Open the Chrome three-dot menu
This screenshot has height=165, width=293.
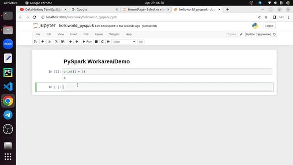[288, 17]
